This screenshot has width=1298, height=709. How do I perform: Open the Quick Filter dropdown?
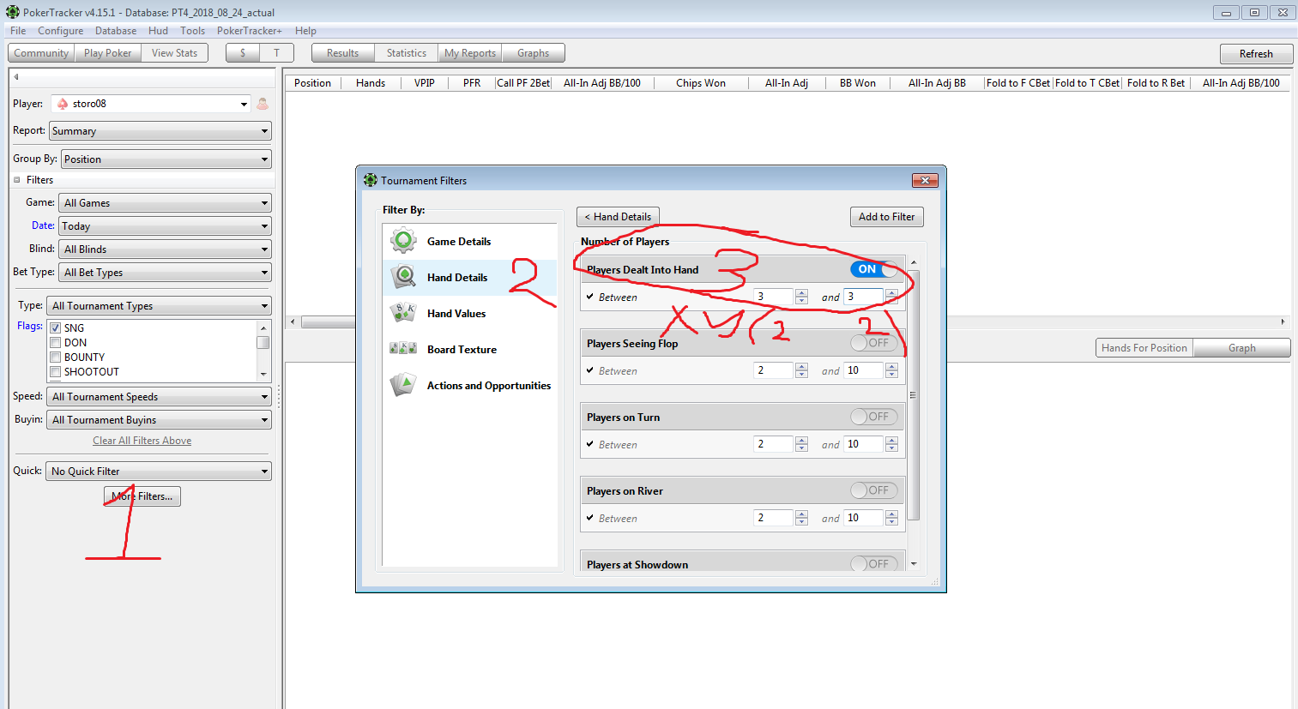pyautogui.click(x=159, y=472)
